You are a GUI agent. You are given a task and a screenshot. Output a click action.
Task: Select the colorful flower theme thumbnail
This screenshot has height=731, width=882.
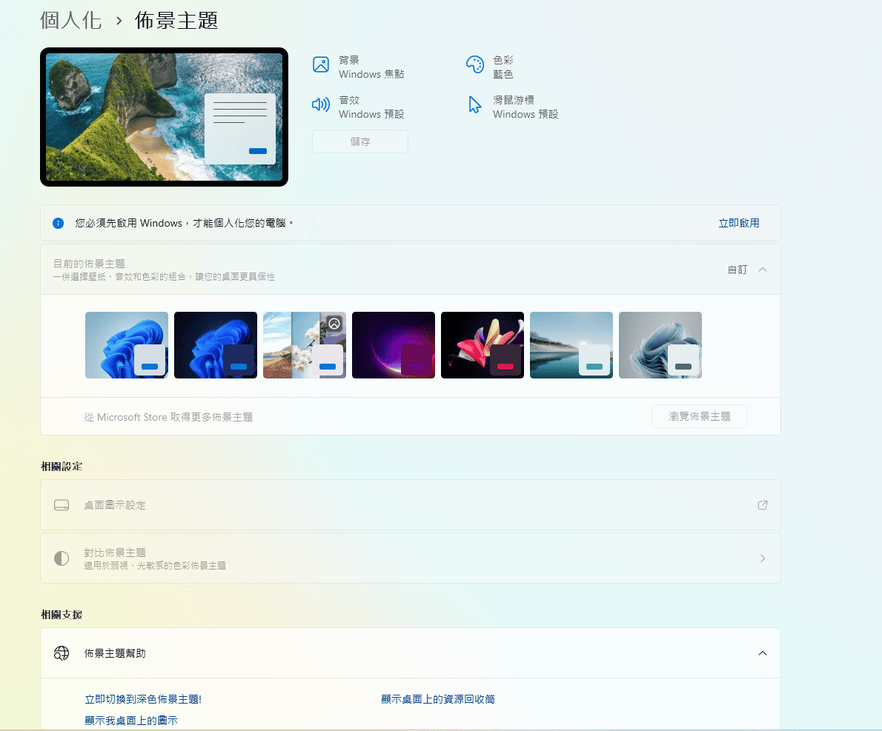pyautogui.click(x=483, y=345)
